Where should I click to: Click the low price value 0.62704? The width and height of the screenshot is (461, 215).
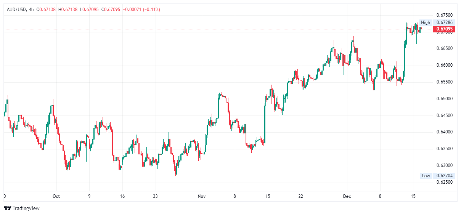pyautogui.click(x=444, y=176)
